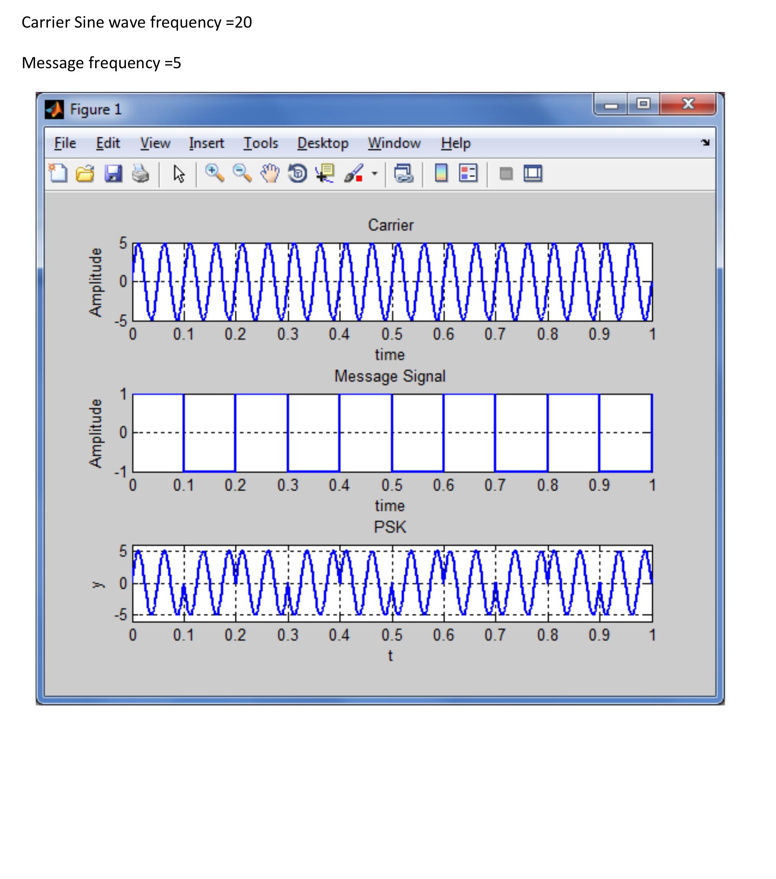The image size is (776, 879).
Task: Click inside the PSK waveform axes
Action: point(392,583)
